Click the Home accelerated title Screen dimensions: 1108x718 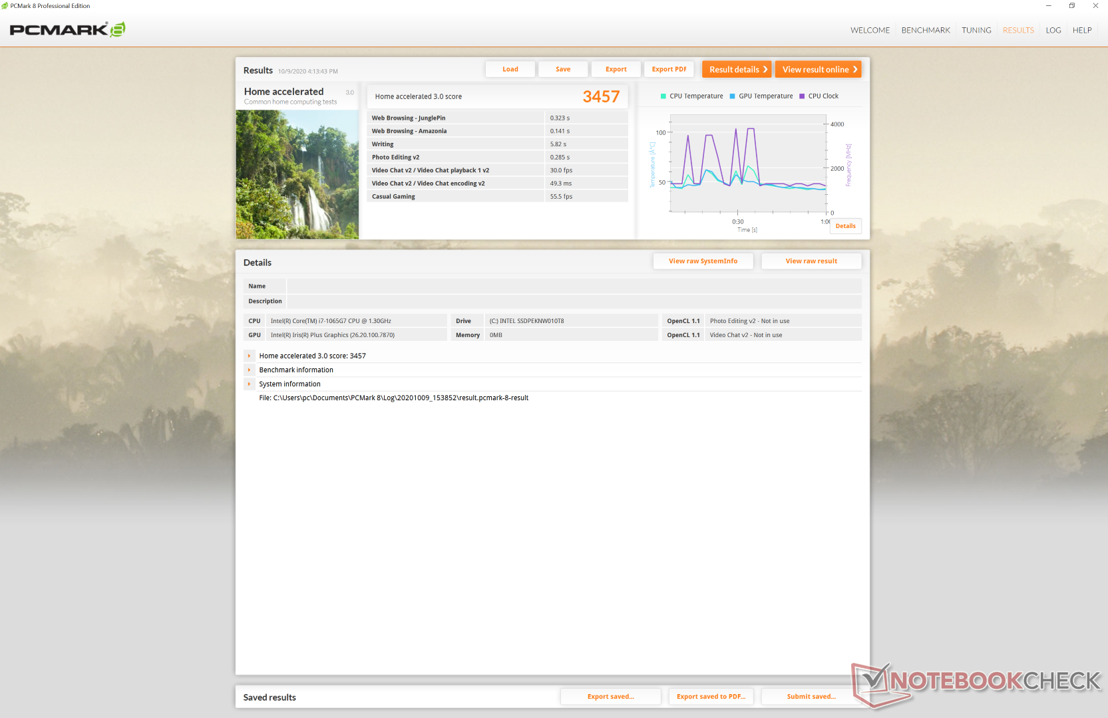[x=283, y=92]
